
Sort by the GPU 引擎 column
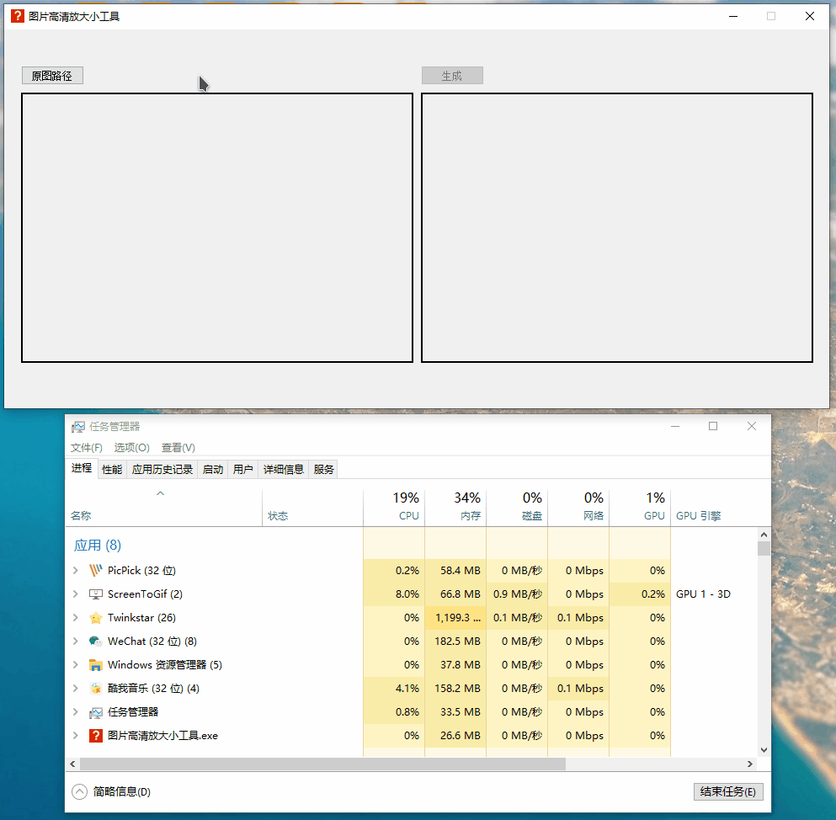[699, 515]
